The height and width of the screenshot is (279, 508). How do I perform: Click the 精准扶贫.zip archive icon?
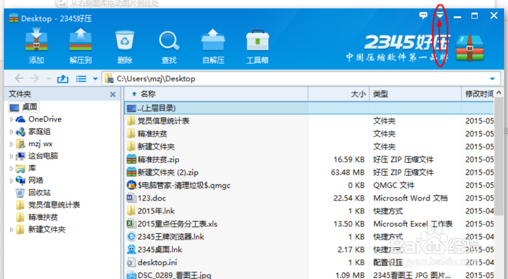(x=131, y=160)
